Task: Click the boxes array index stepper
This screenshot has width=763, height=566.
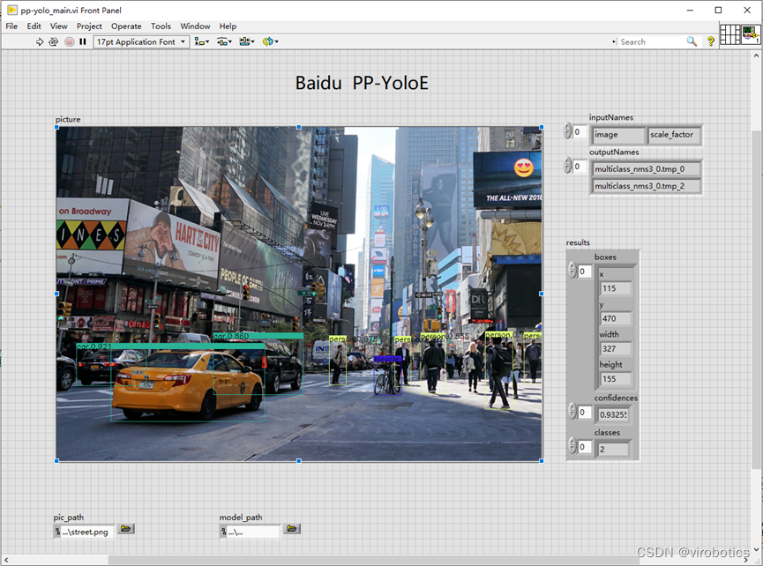Action: (x=573, y=272)
